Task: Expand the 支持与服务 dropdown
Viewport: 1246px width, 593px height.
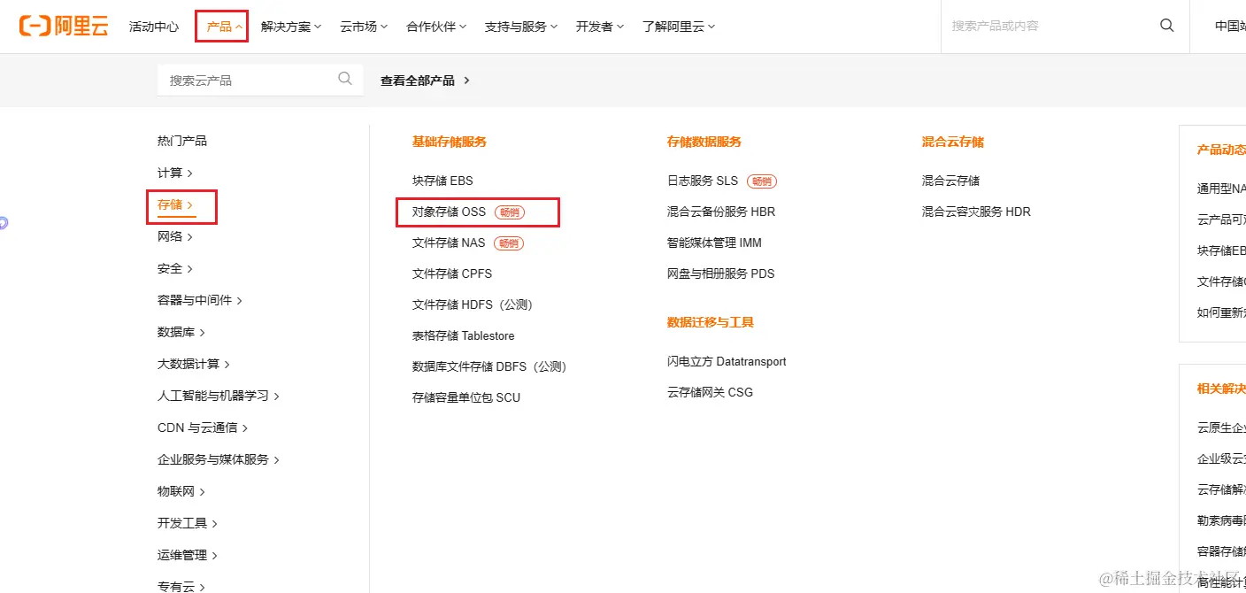Action: (x=521, y=27)
